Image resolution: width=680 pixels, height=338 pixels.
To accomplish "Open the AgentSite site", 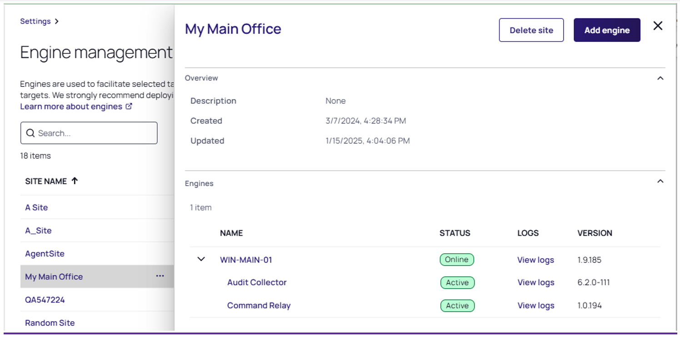I will click(x=45, y=253).
